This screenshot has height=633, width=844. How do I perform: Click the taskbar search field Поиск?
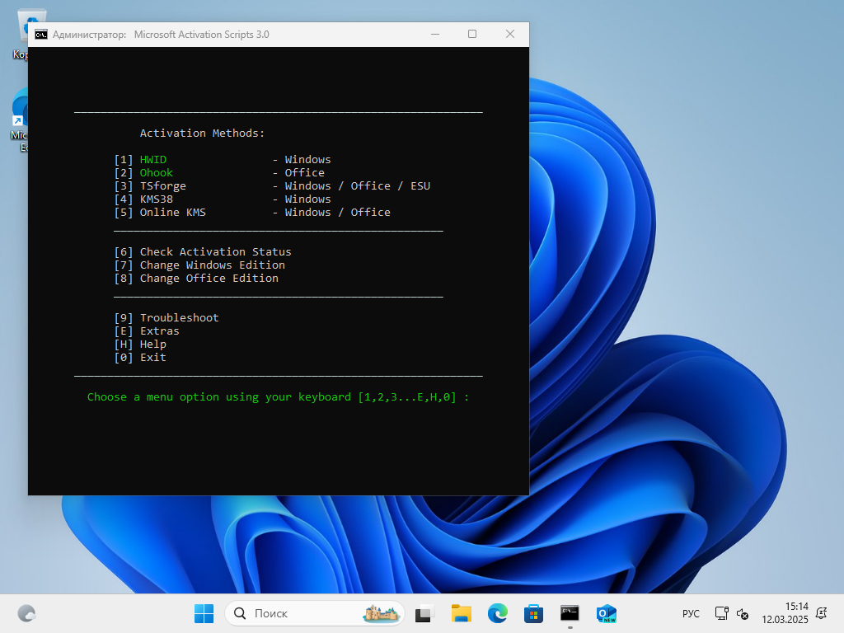(x=314, y=613)
